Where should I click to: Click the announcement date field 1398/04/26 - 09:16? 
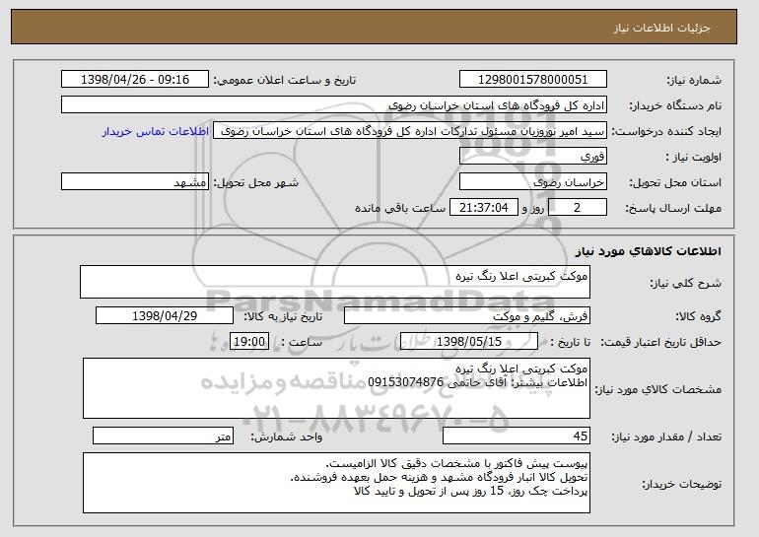(135, 80)
